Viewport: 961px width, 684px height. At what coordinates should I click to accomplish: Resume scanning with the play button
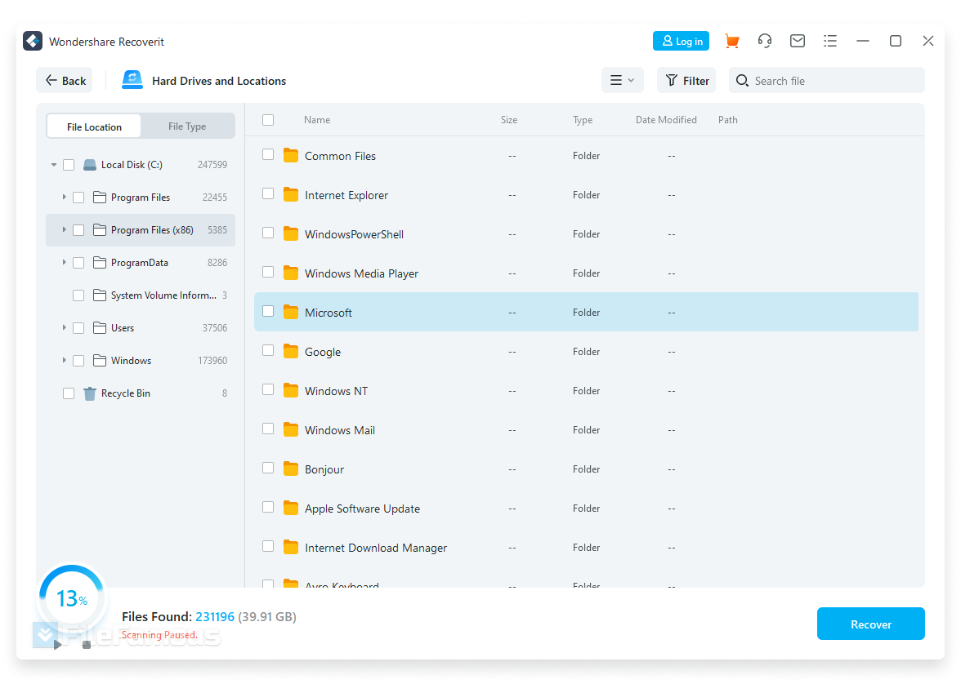pyautogui.click(x=57, y=644)
